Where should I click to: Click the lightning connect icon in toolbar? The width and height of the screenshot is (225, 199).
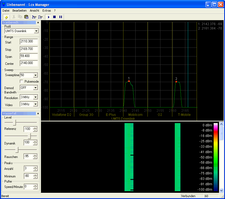coord(6,17)
